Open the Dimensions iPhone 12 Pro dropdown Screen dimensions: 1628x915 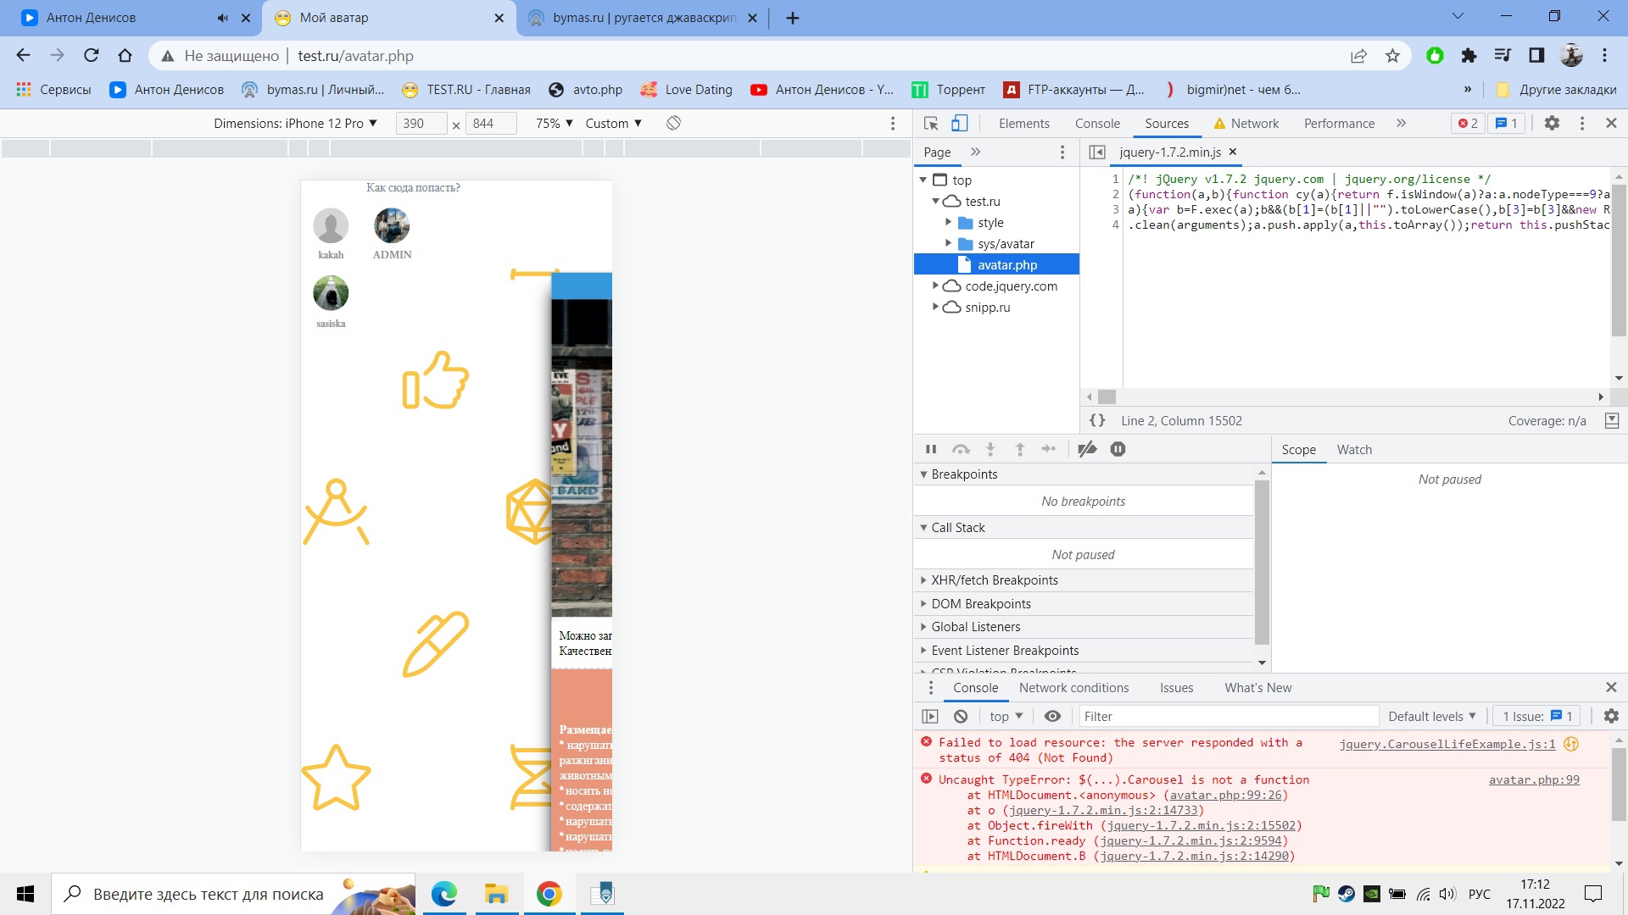[x=295, y=124]
